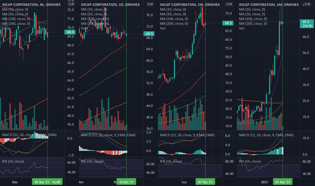
Task: Select MA (50, close, 0) legend in 1D chart
Action: 94,14
